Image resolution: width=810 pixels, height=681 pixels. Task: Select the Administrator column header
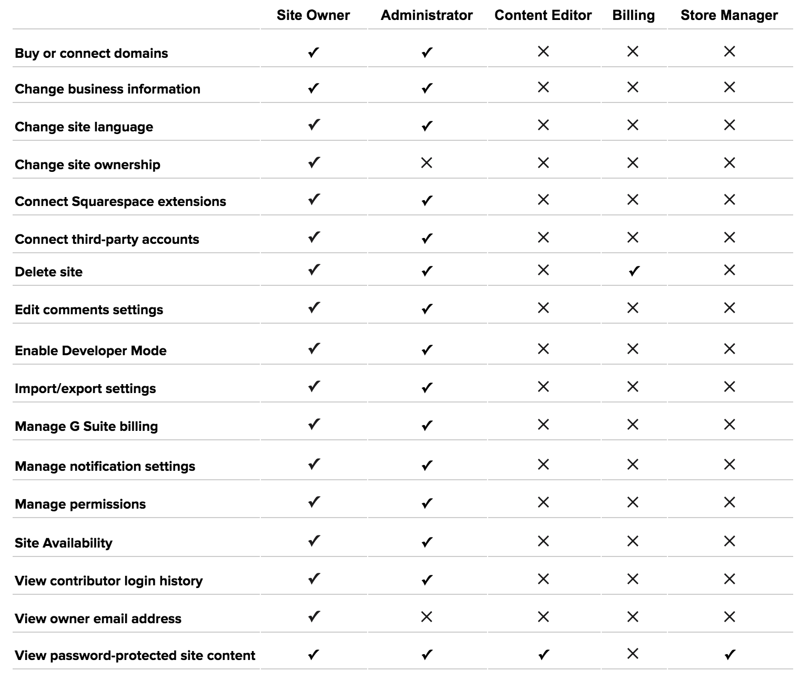[427, 15]
